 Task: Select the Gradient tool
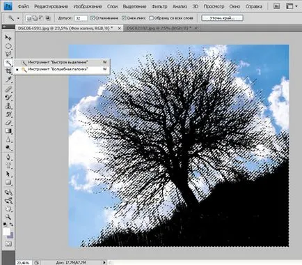click(8, 131)
